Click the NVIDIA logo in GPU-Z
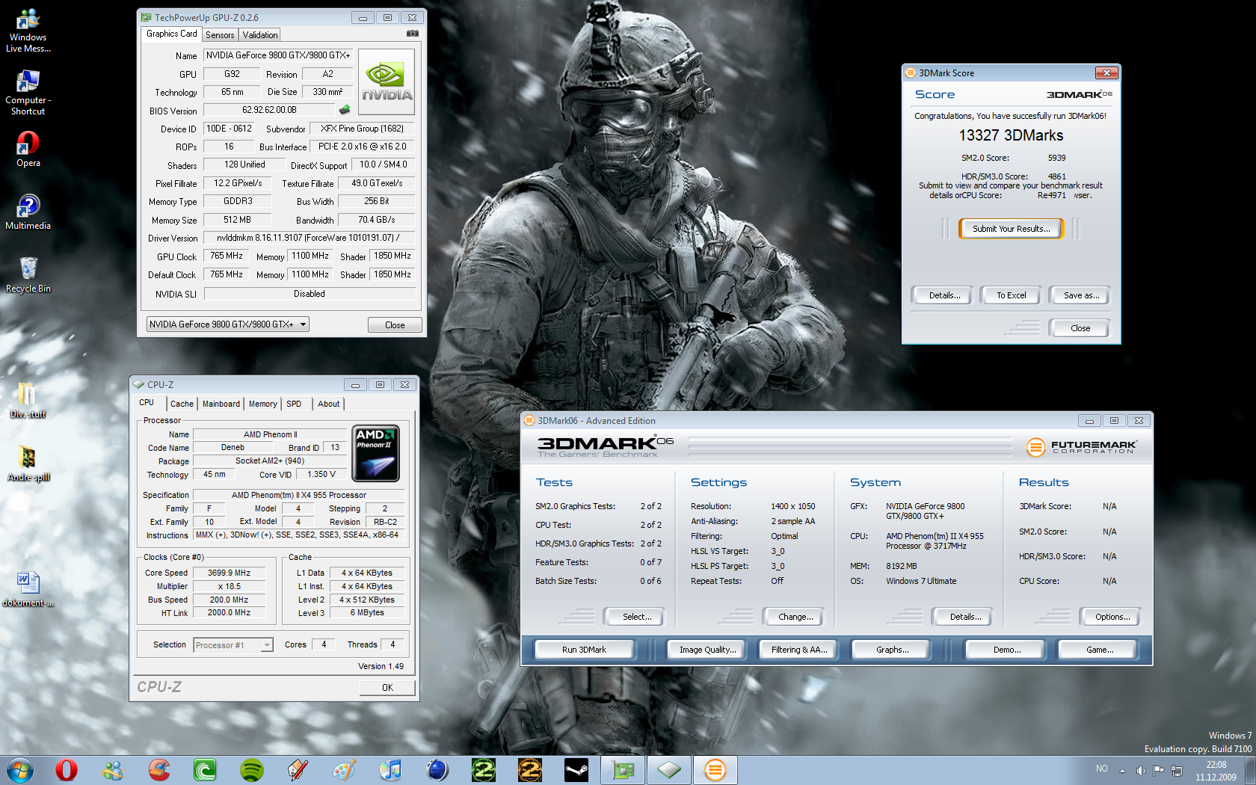Image resolution: width=1256 pixels, height=785 pixels. click(387, 81)
